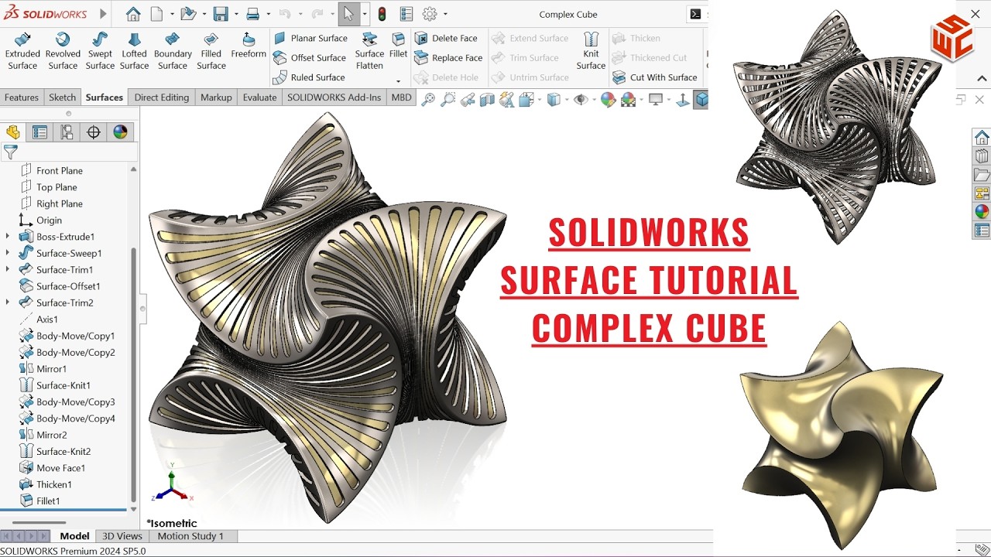
Task: Select the Revolved Surface tool
Action: coord(63,51)
